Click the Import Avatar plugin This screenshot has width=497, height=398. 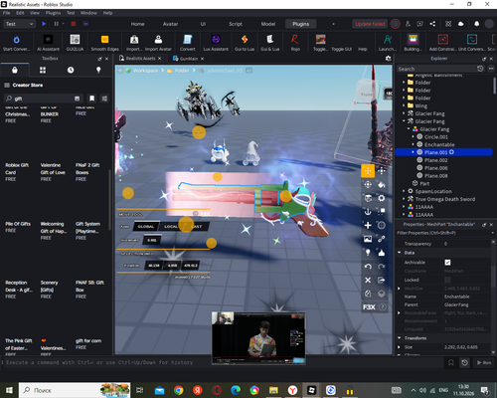158,43
